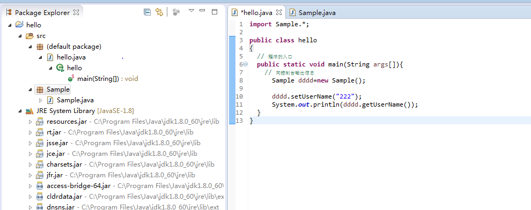Image resolution: width=531 pixels, height=210 pixels.
Task: Expand the cldrdata.jar node
Action: 30,197
